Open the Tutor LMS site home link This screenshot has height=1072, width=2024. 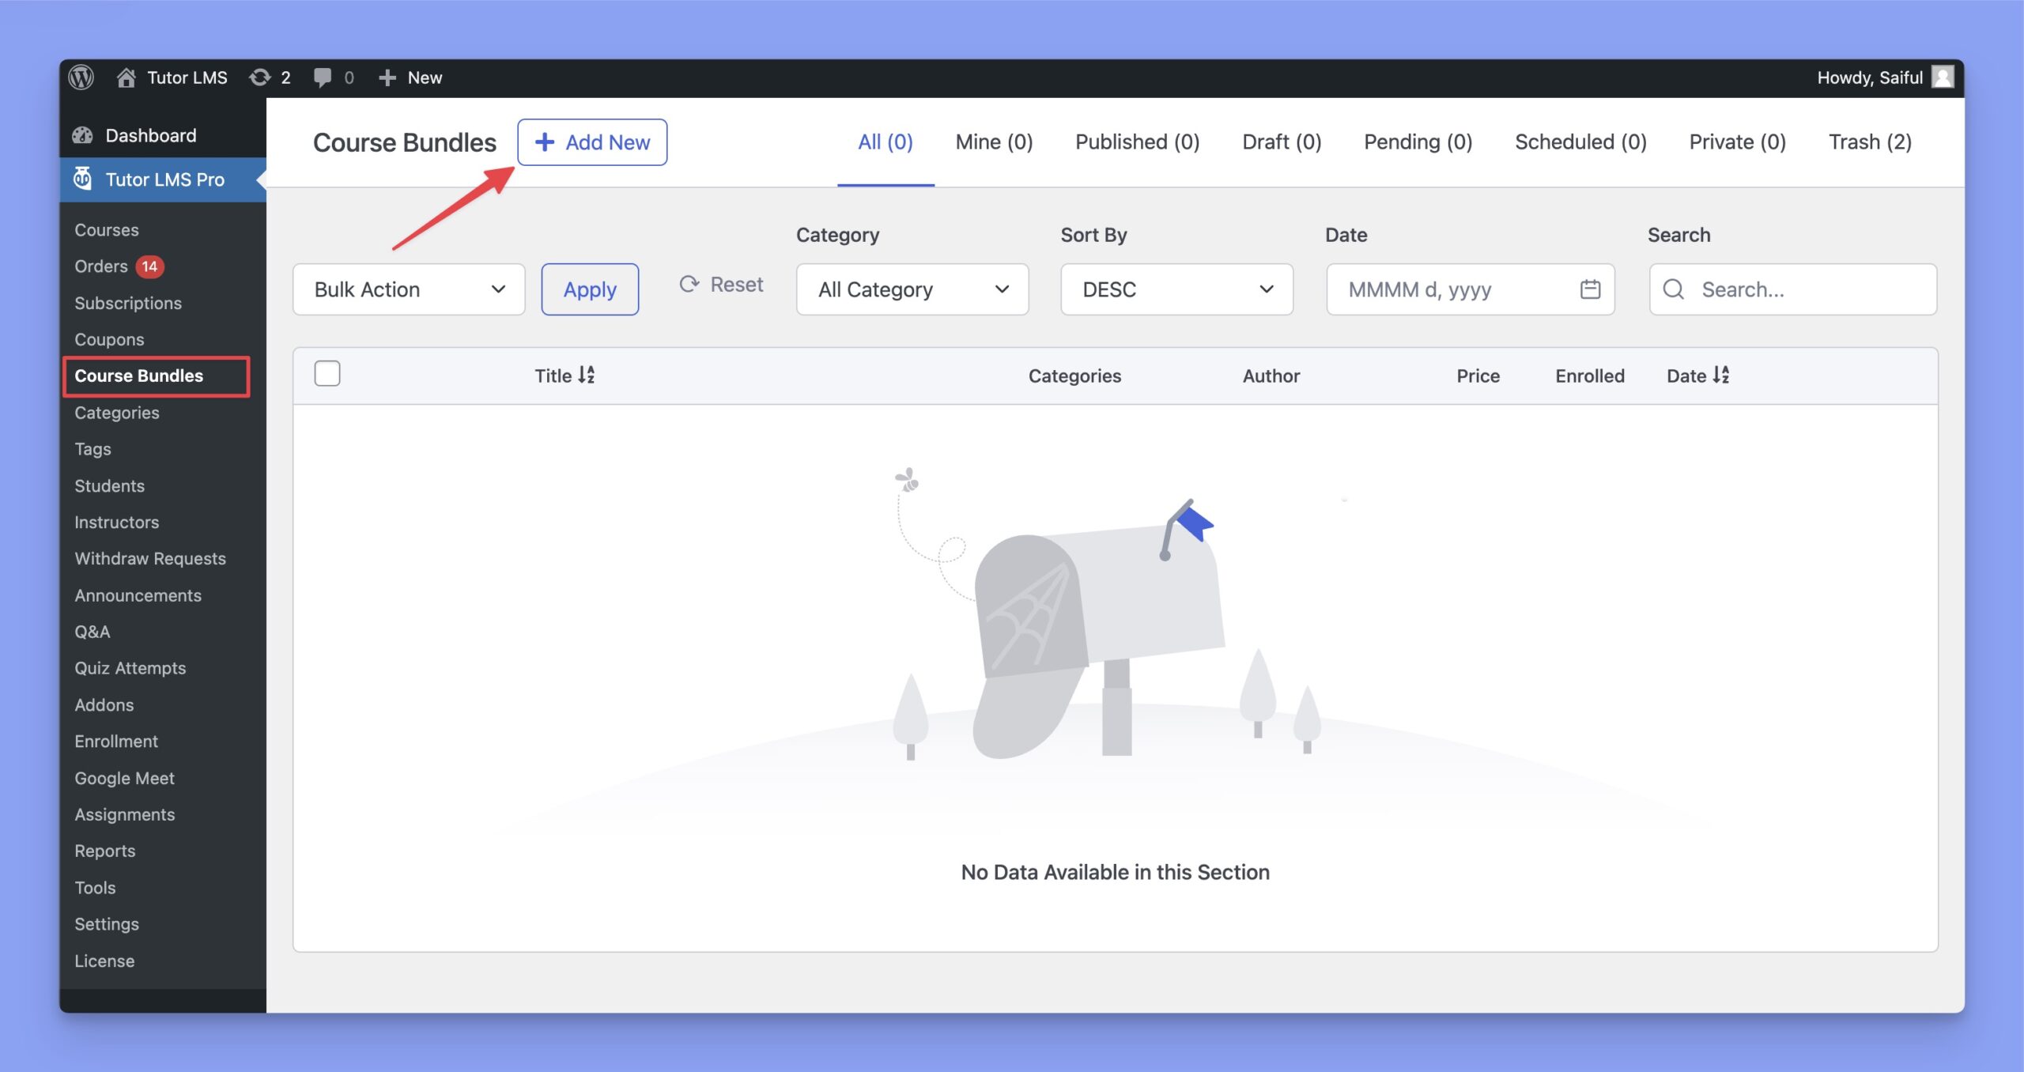coord(172,77)
